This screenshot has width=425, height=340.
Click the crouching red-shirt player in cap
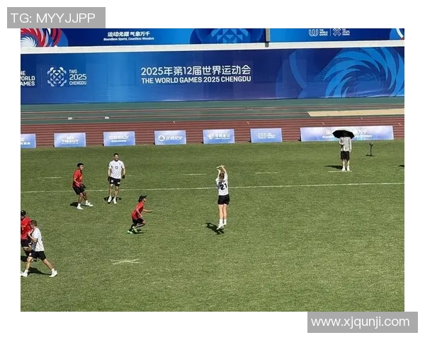[139, 215]
